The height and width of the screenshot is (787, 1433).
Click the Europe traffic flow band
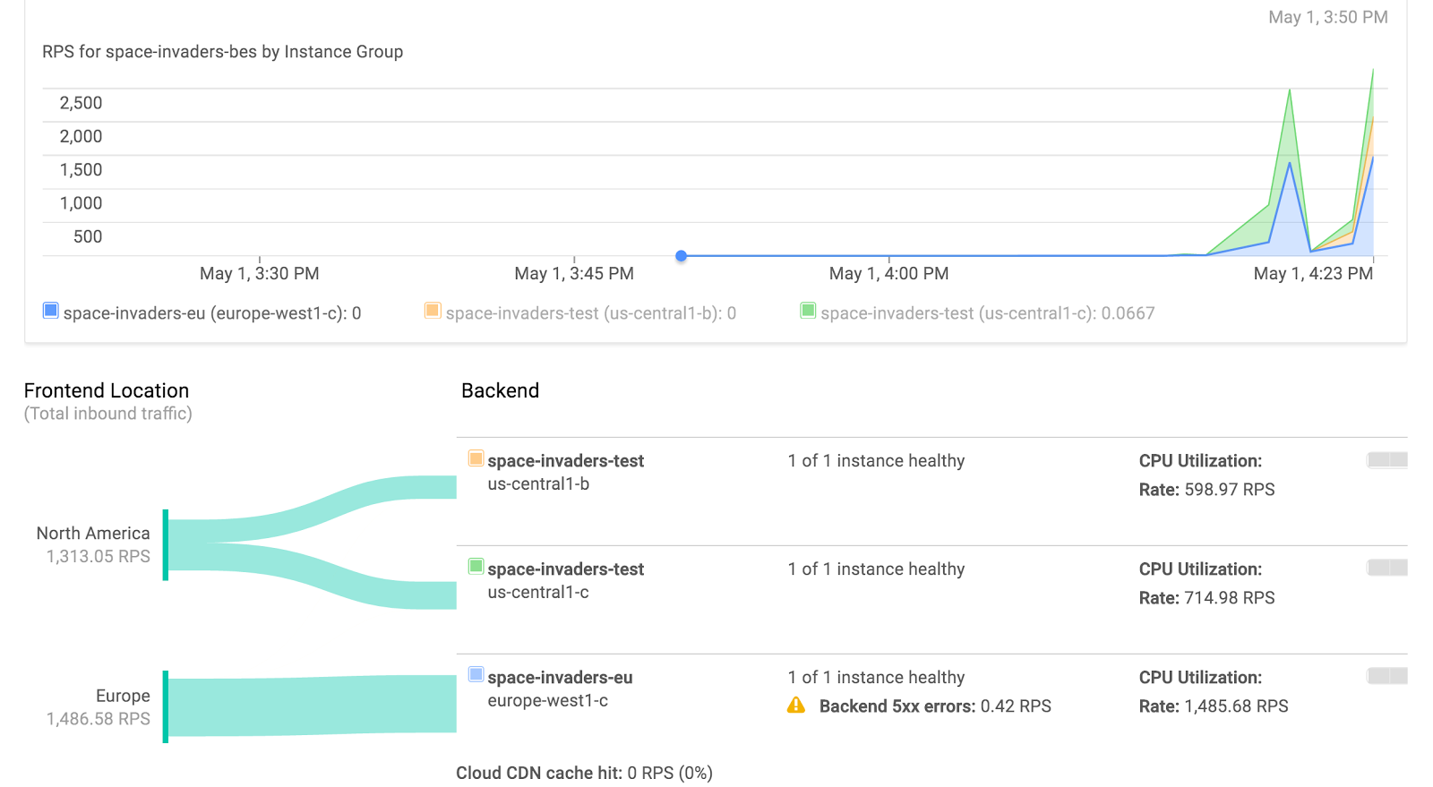pos(313,706)
